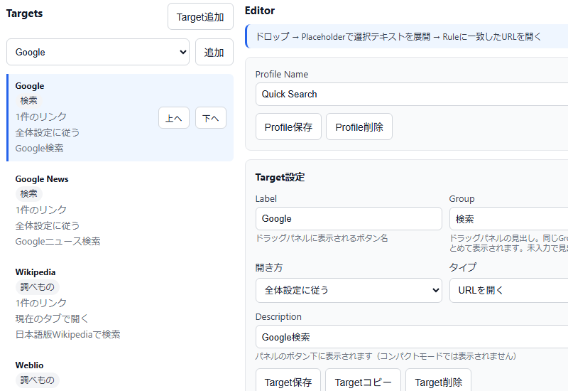Click the 検索 tag under Google
568x391 pixels.
[28, 101]
